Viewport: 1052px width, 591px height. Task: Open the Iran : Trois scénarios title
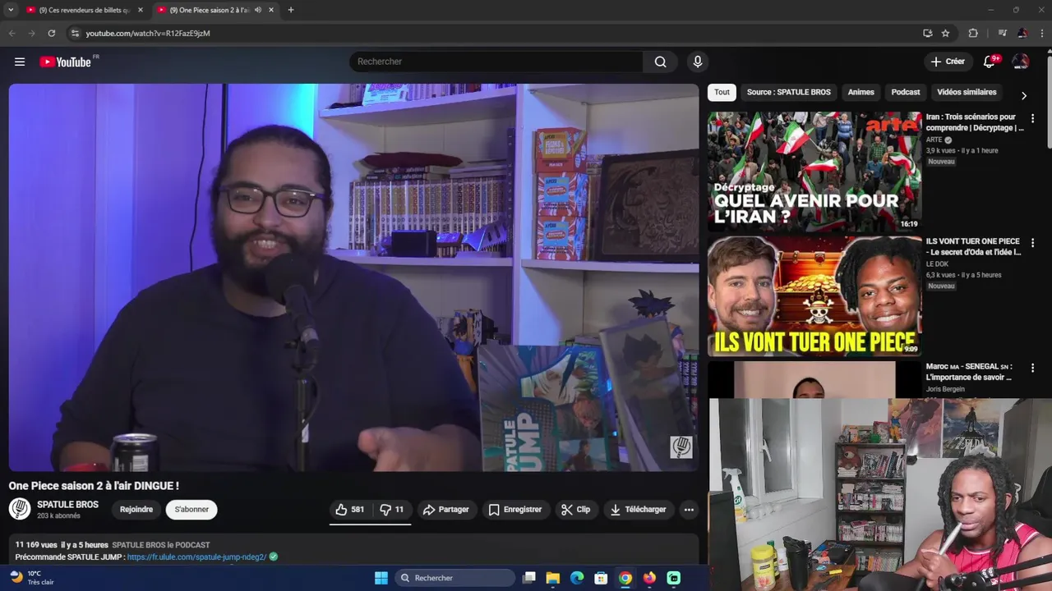tap(975, 122)
